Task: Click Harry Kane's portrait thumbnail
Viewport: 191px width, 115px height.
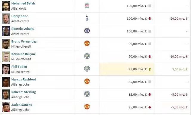Action: click(6, 18)
